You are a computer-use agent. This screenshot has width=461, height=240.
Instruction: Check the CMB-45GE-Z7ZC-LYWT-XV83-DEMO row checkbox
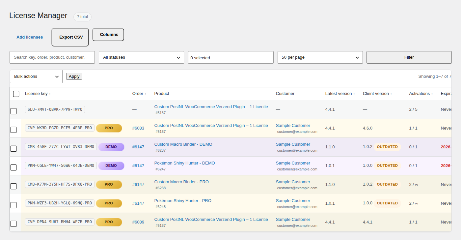click(x=14, y=149)
